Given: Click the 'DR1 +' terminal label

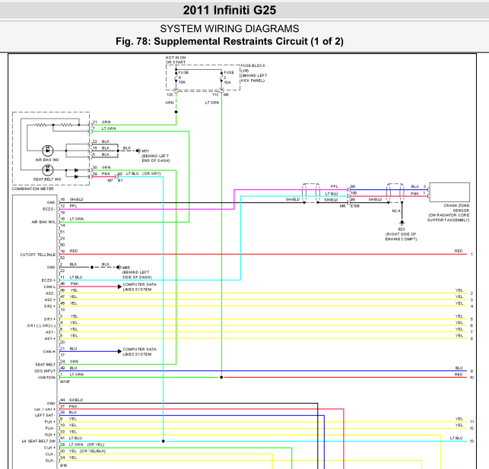Looking at the screenshot, I should (x=49, y=319).
